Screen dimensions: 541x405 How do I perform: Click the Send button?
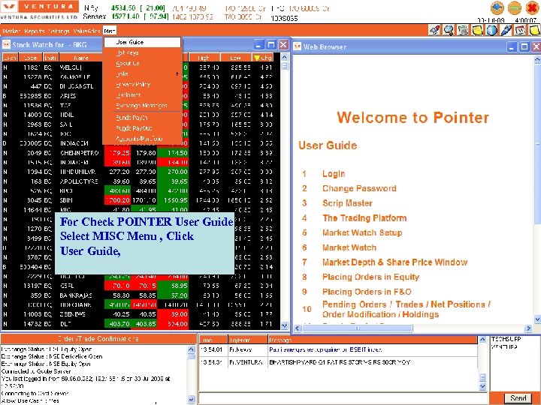518,398
